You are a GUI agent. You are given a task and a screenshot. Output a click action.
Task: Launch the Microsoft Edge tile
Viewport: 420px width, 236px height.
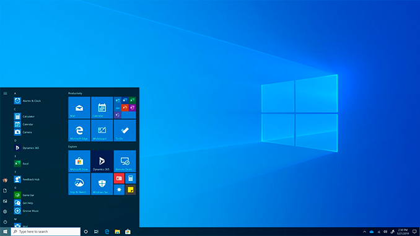coord(79,131)
